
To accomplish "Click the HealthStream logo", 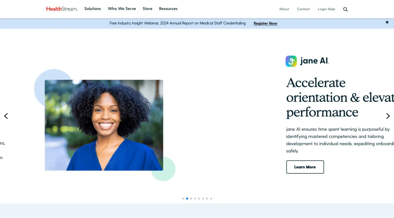I will click(62, 9).
